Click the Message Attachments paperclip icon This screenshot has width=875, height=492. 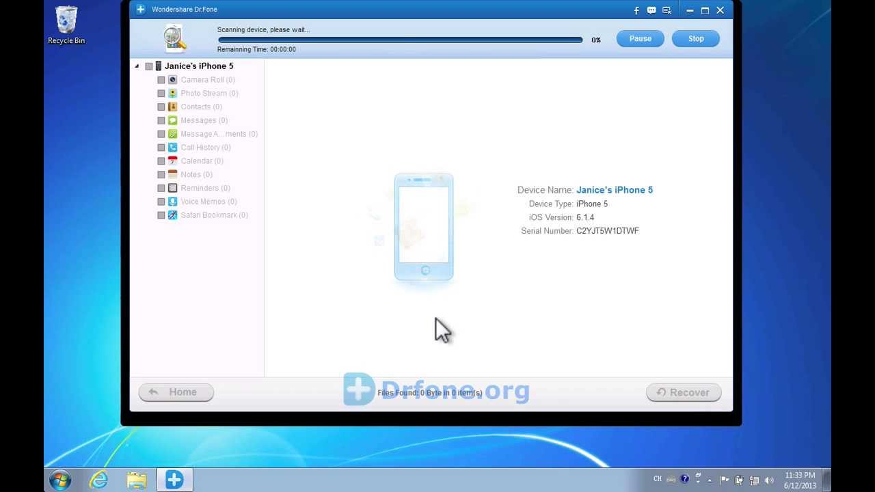click(172, 134)
